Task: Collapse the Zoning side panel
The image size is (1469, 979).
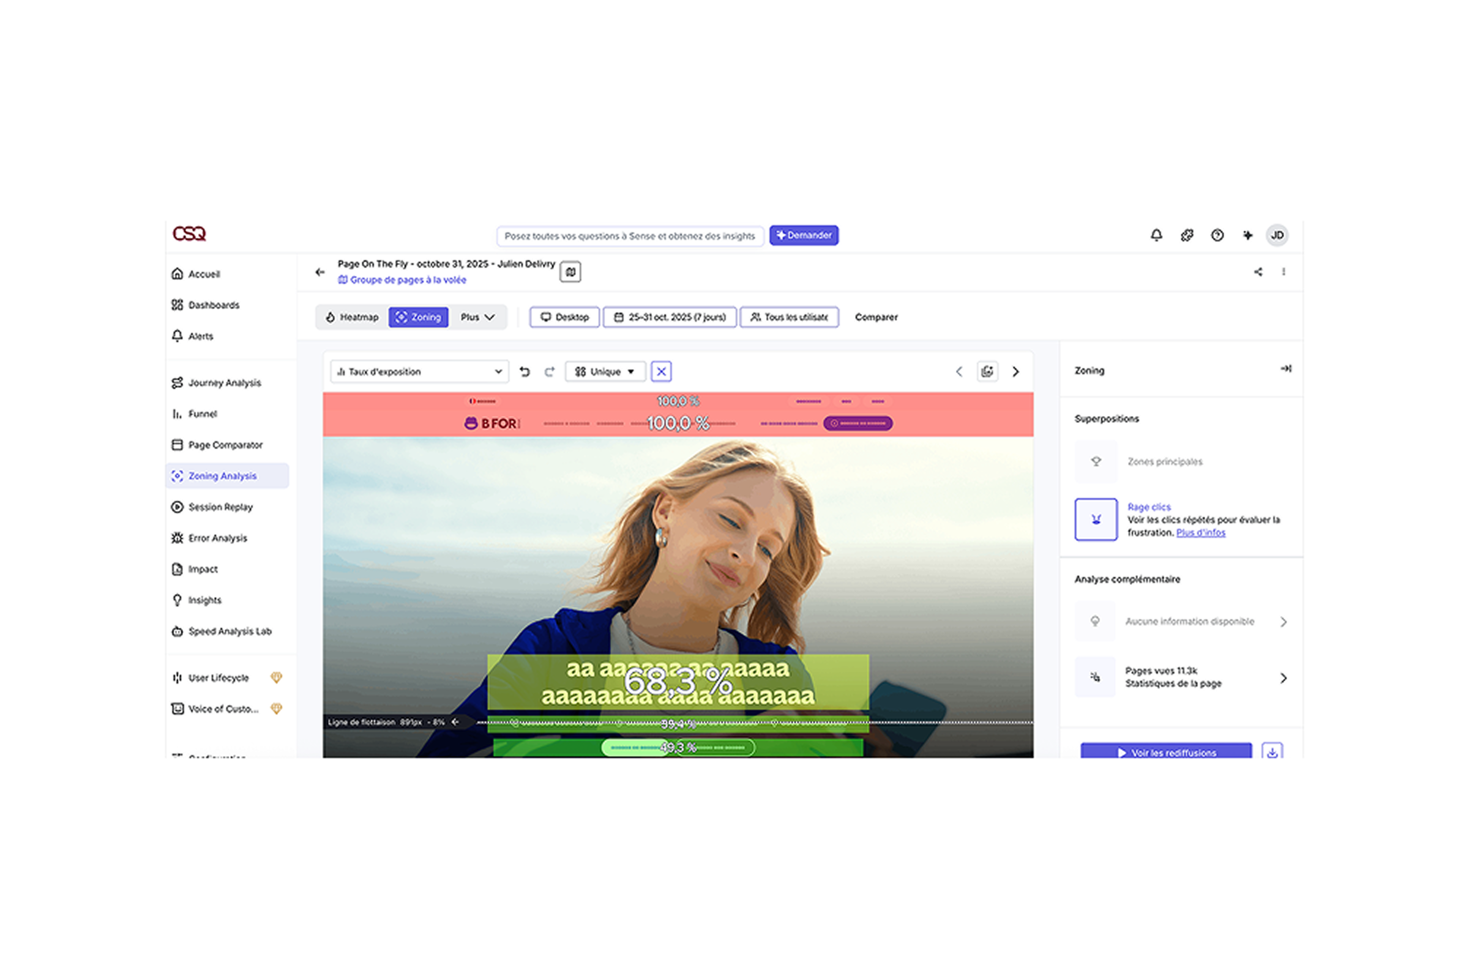Action: coord(1285,369)
